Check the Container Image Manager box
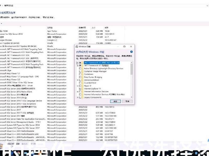The image size is (209, 156). click(x=80, y=71)
